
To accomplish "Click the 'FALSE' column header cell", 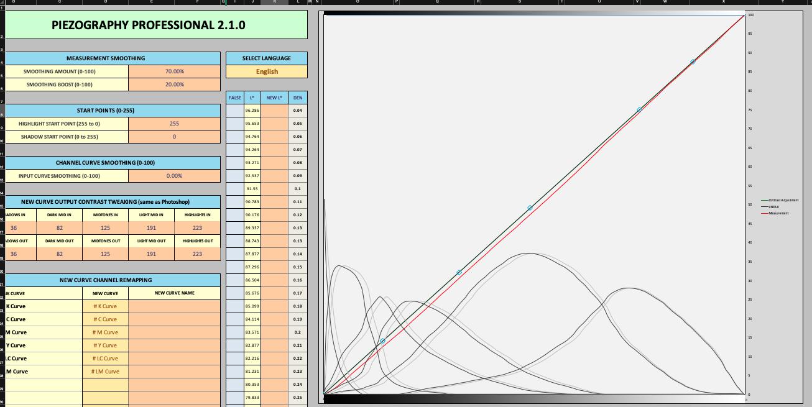I will [235, 98].
